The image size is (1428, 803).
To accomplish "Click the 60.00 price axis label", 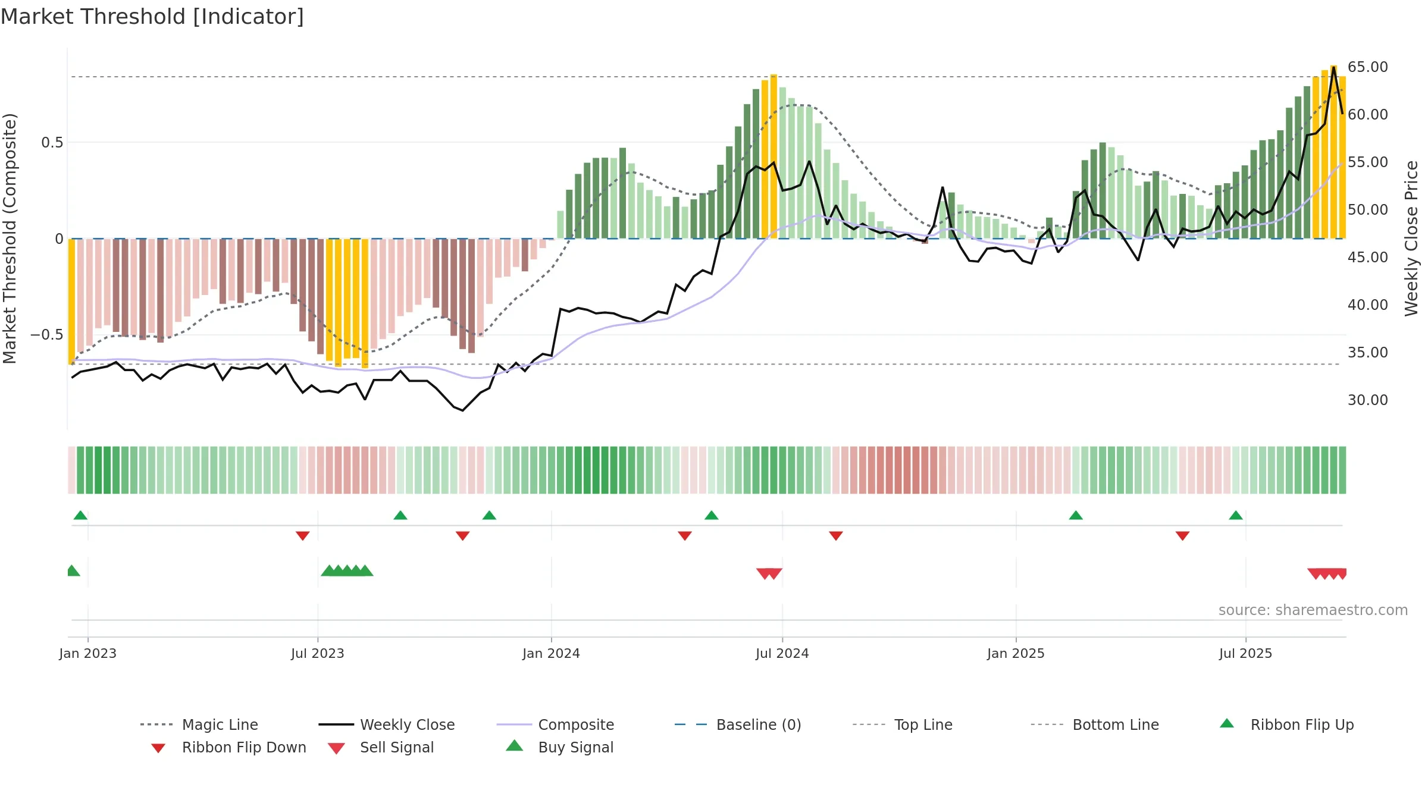I will 1368,114.
